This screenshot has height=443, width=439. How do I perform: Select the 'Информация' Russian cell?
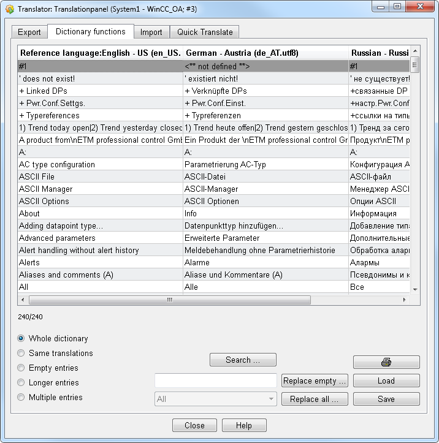pyautogui.click(x=380, y=213)
